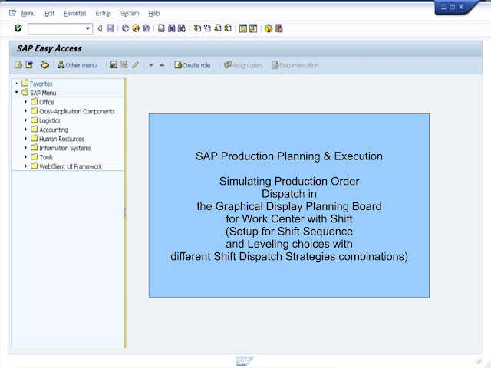
Task: Click the Delete Favorites icon
Action: pyautogui.click(x=124, y=64)
